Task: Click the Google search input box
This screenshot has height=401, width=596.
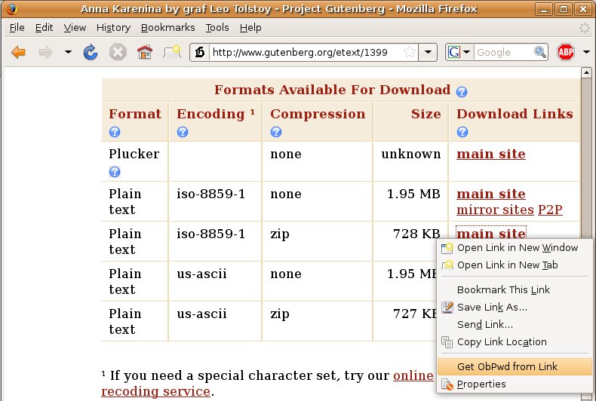Action: pyautogui.click(x=504, y=52)
